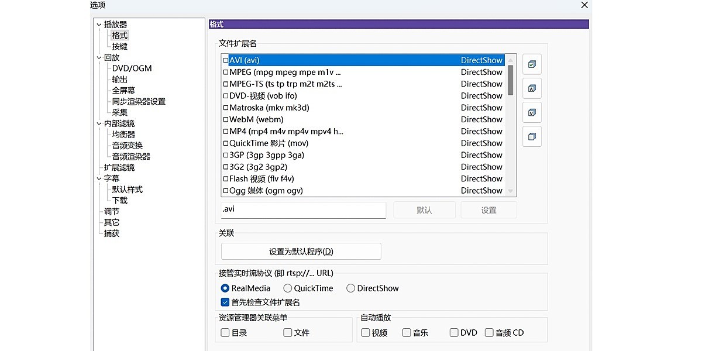
Task: Check the 目录 explorer association checkbox
Action: [225, 332]
